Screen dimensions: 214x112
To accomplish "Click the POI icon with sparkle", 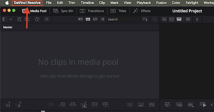I will (x=179, y=105).
